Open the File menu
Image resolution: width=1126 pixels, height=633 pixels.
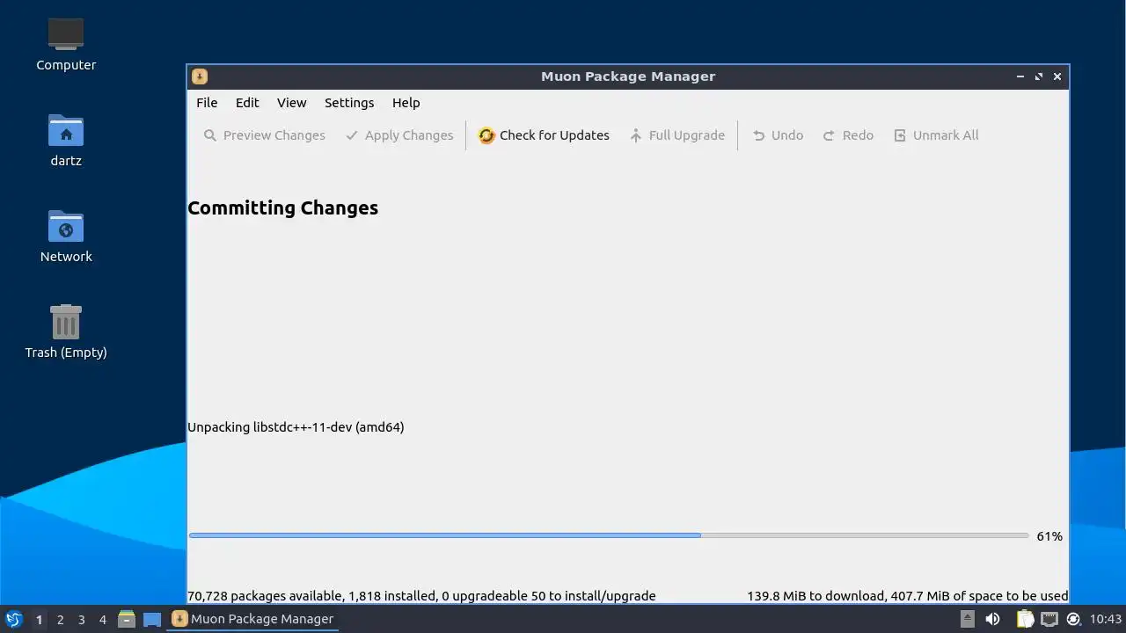coord(207,103)
